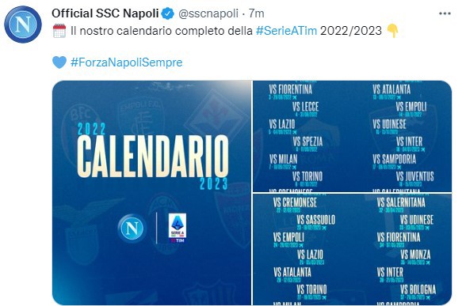The image size is (462, 306).
Task: Click the calendar emoji in the tweet
Action: [59, 31]
